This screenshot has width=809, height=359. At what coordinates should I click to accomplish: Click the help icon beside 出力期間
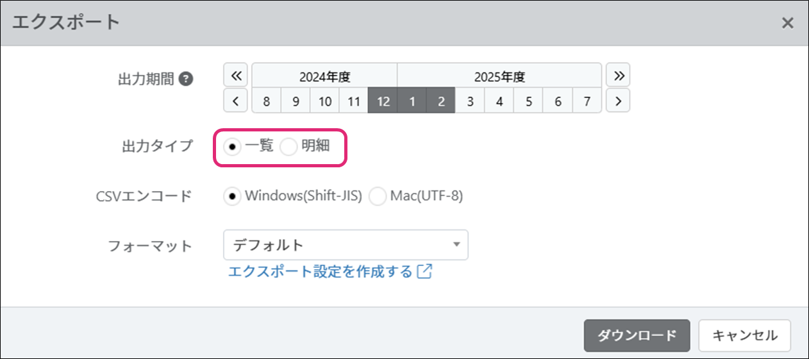[x=186, y=79]
